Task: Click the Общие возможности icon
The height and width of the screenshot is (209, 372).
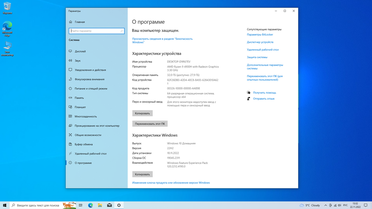Action: click(70, 135)
